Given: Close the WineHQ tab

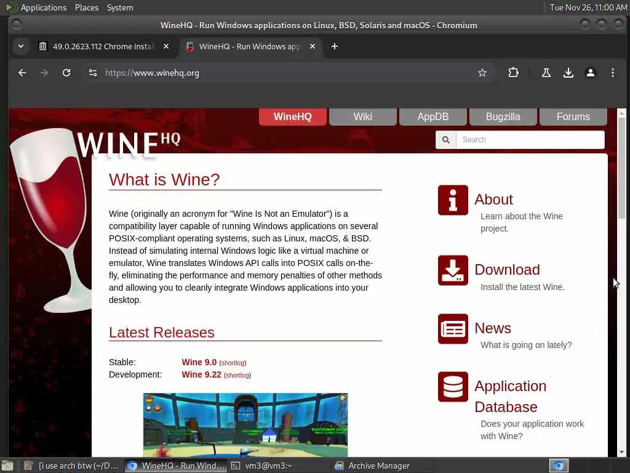Looking at the screenshot, I should point(312,46).
